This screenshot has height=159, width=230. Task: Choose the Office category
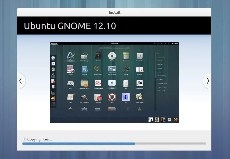[160, 68]
